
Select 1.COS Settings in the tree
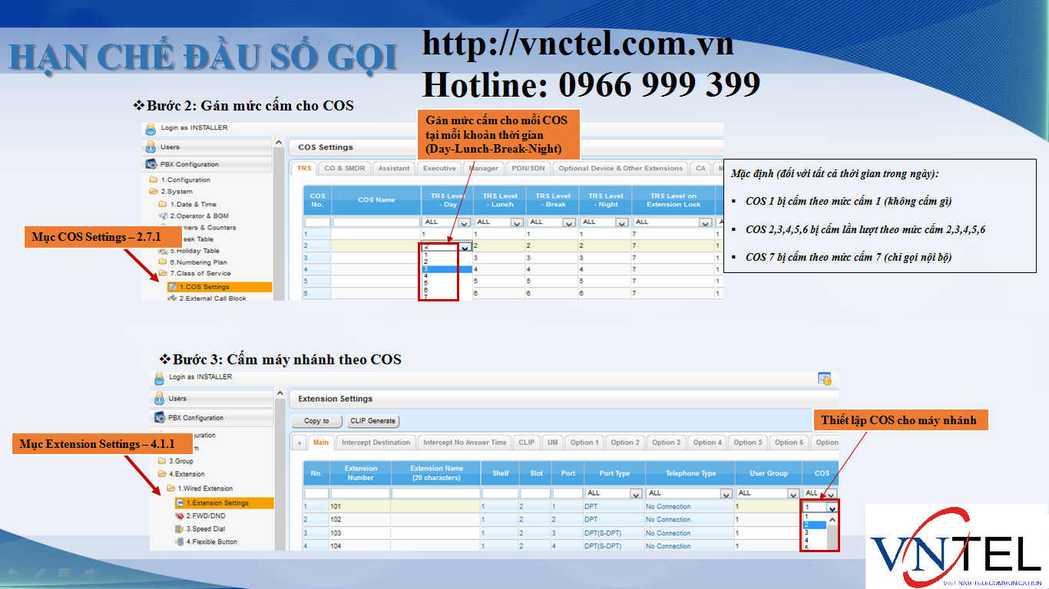(x=204, y=287)
